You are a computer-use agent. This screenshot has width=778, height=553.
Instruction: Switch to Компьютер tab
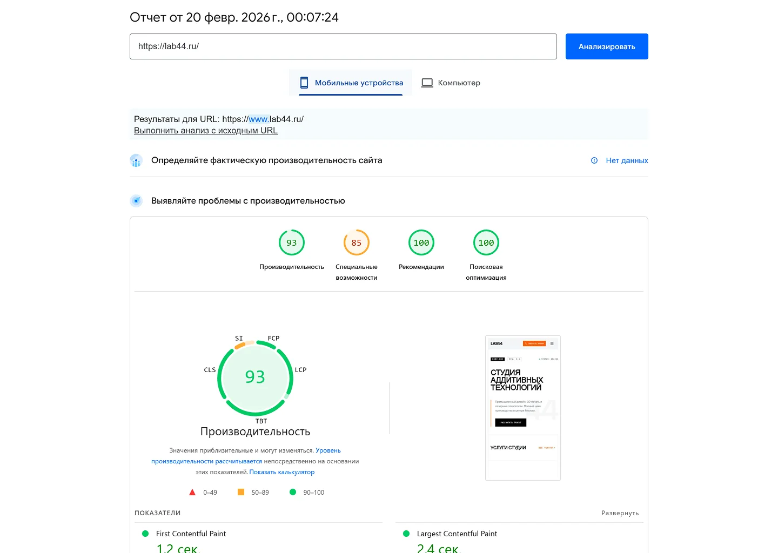click(x=451, y=83)
